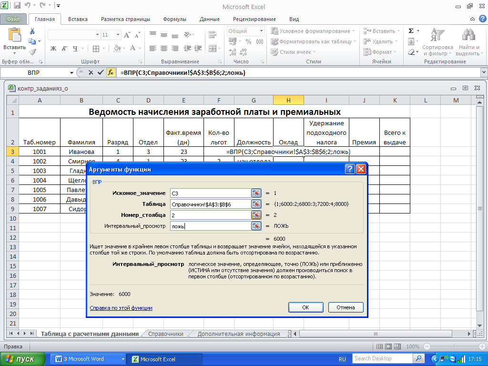
Task: Click the Center alignment icon
Action: tap(164, 48)
